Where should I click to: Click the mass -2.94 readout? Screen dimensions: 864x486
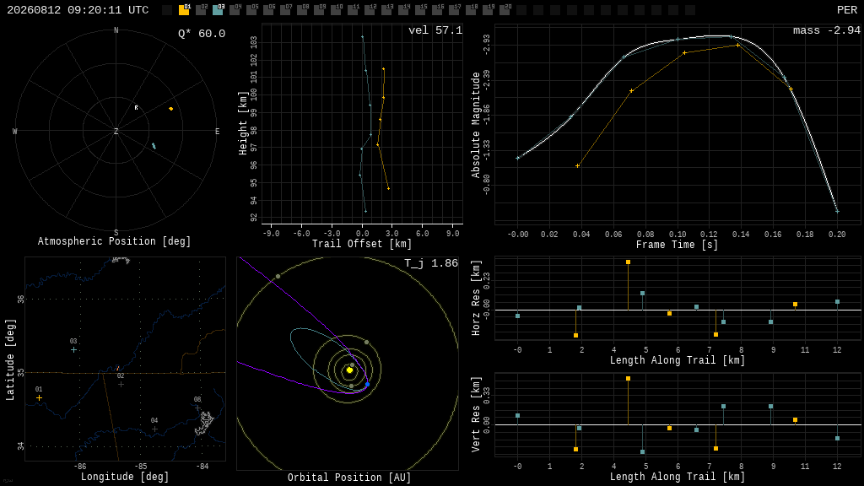tap(827, 30)
